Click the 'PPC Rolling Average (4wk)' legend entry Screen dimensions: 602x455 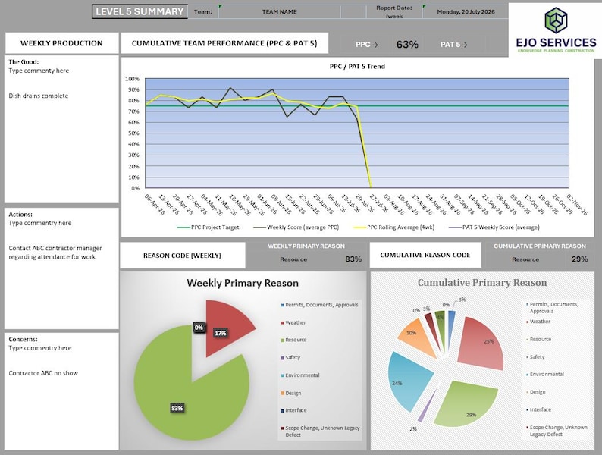tap(394, 227)
